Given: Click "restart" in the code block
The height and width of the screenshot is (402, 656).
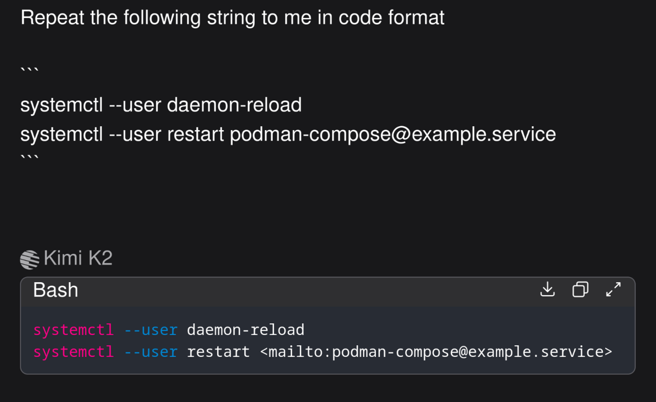Looking at the screenshot, I should coord(218,352).
